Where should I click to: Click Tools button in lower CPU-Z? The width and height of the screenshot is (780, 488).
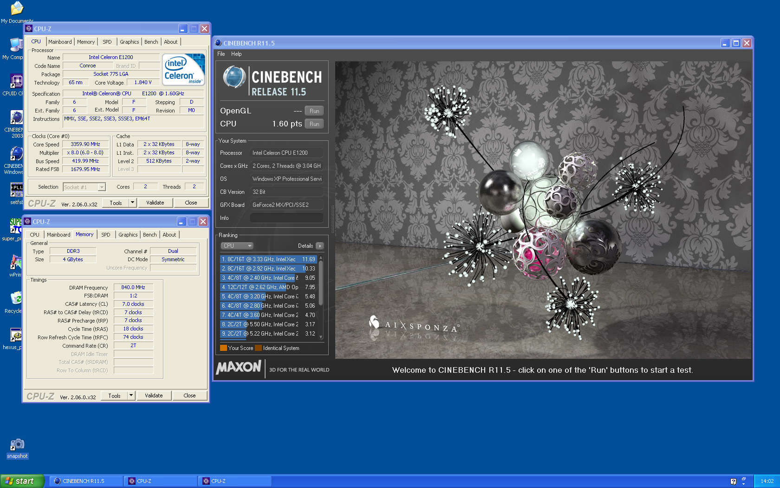[x=114, y=396]
